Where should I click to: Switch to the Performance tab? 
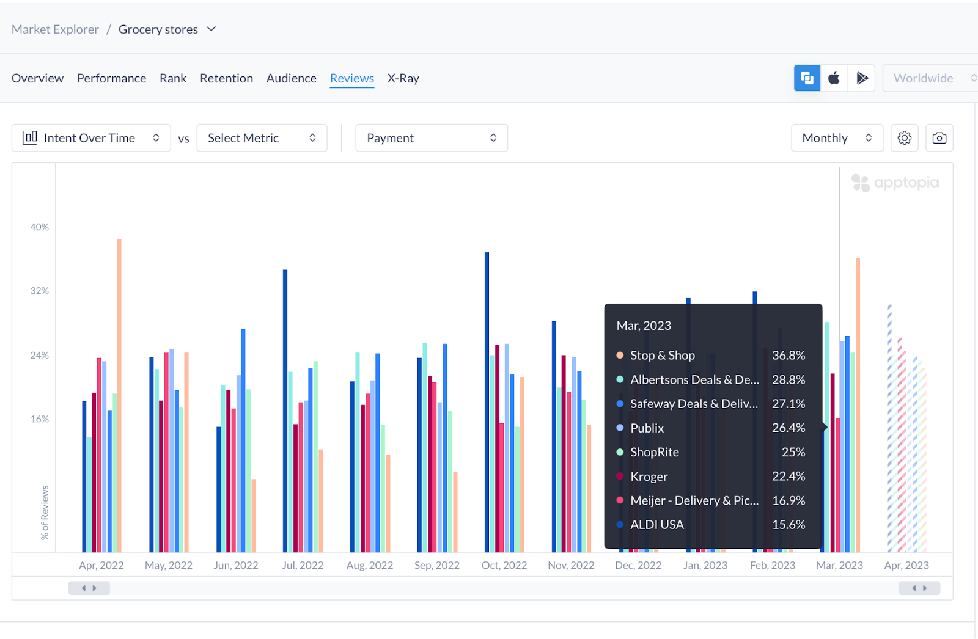tap(111, 78)
